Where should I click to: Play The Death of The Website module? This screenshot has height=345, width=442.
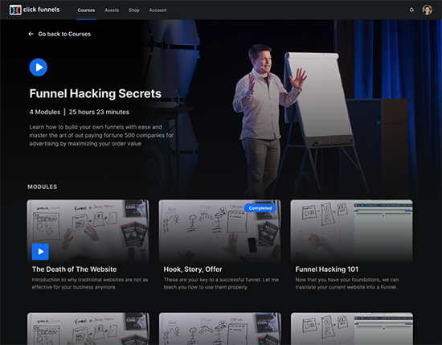coord(40,252)
